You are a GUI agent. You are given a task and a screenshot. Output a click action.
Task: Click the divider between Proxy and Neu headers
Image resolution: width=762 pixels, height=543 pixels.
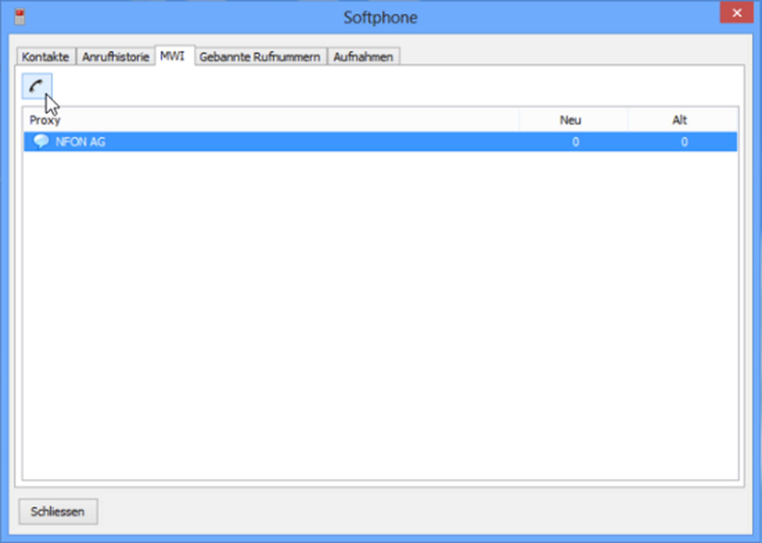(519, 120)
